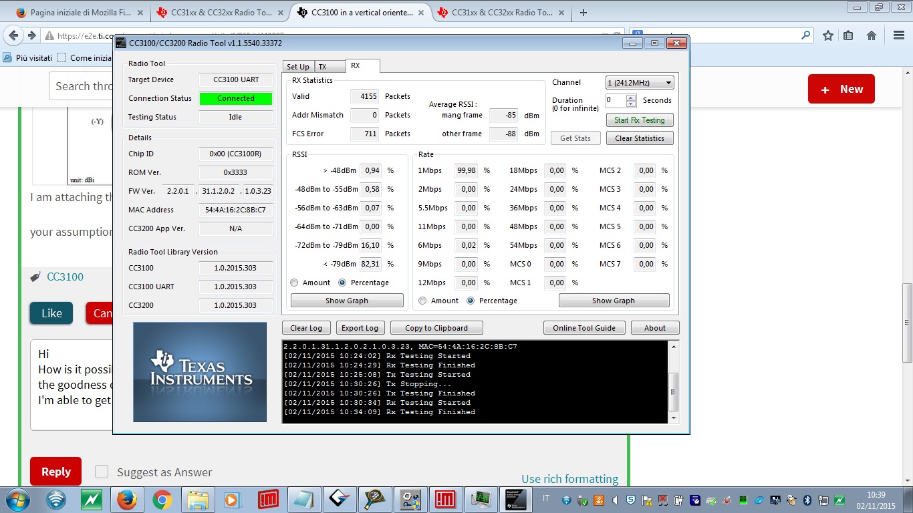
Task: Click the MAC Address value 54:4A:16:2C:8B:C7
Action: point(235,210)
